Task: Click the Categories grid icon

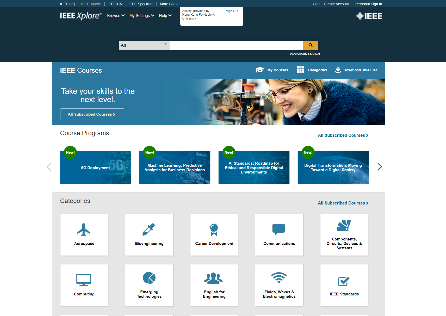Action: point(300,70)
